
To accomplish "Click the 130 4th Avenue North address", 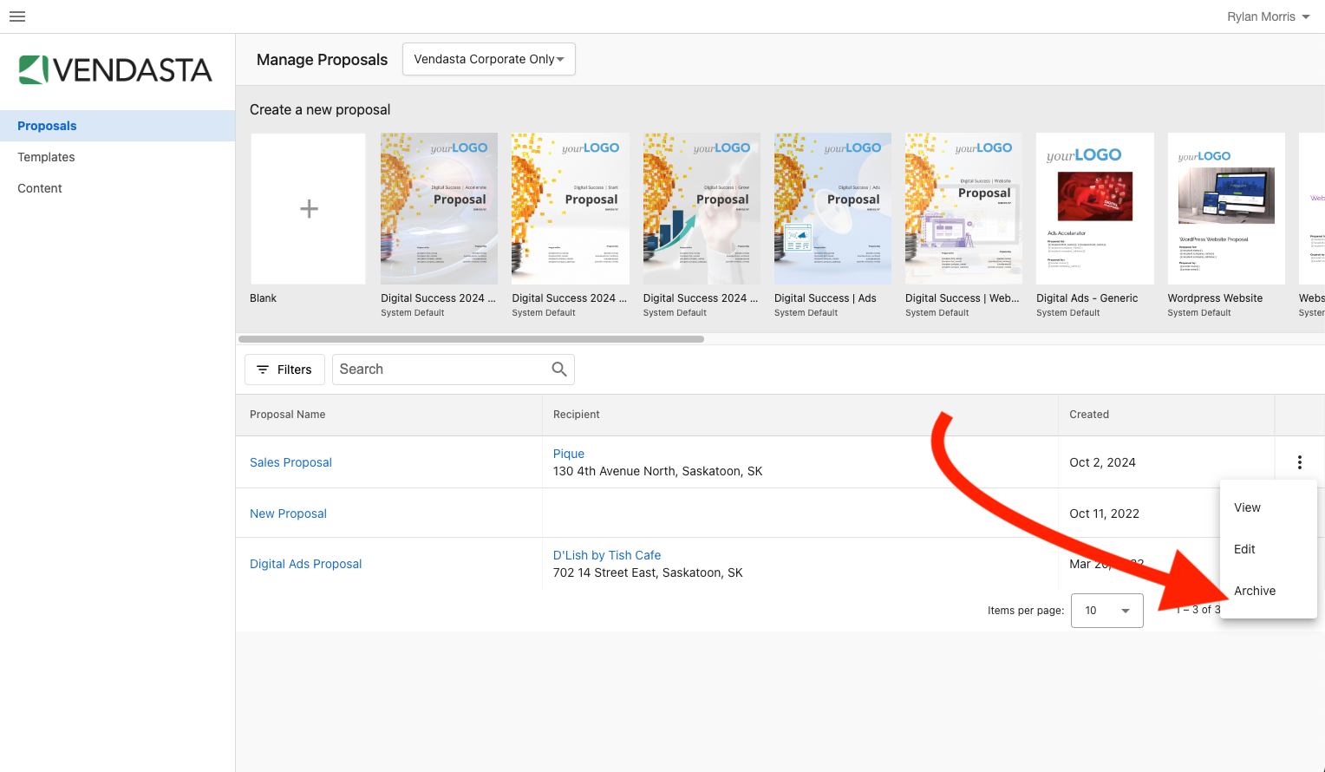I will pyautogui.click(x=657, y=471).
